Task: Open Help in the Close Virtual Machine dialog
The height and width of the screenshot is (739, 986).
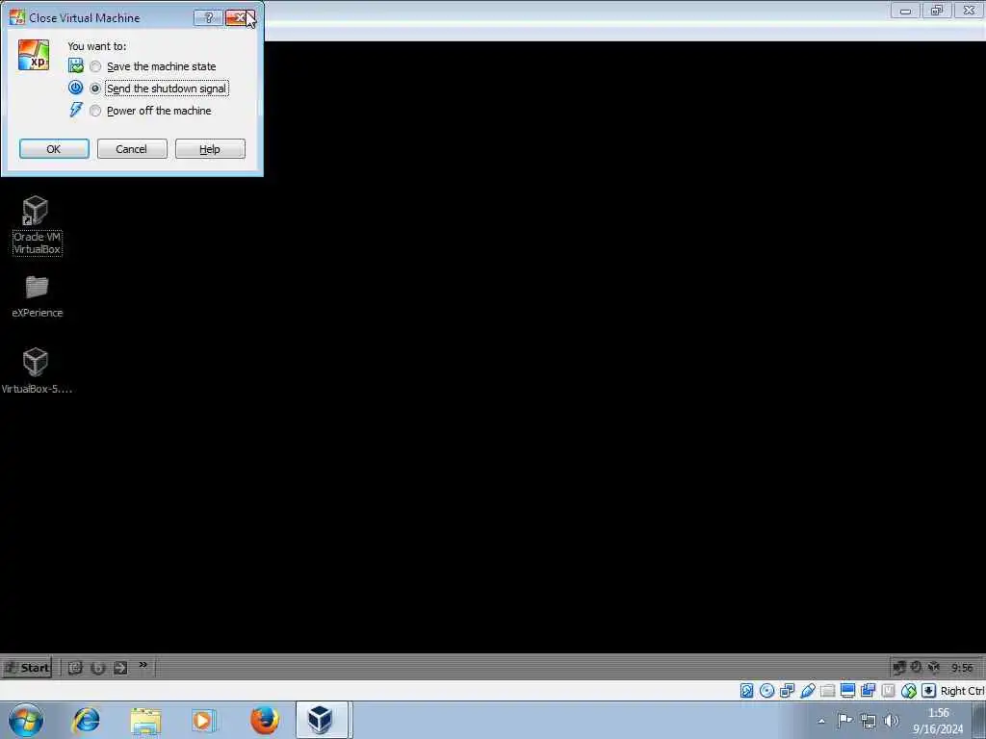Action: tap(210, 149)
